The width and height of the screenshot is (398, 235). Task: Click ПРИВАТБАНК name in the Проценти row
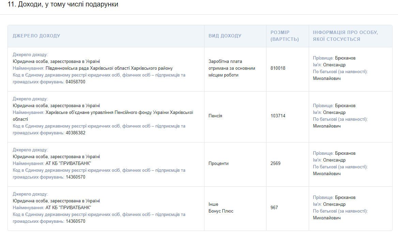(x=68, y=163)
